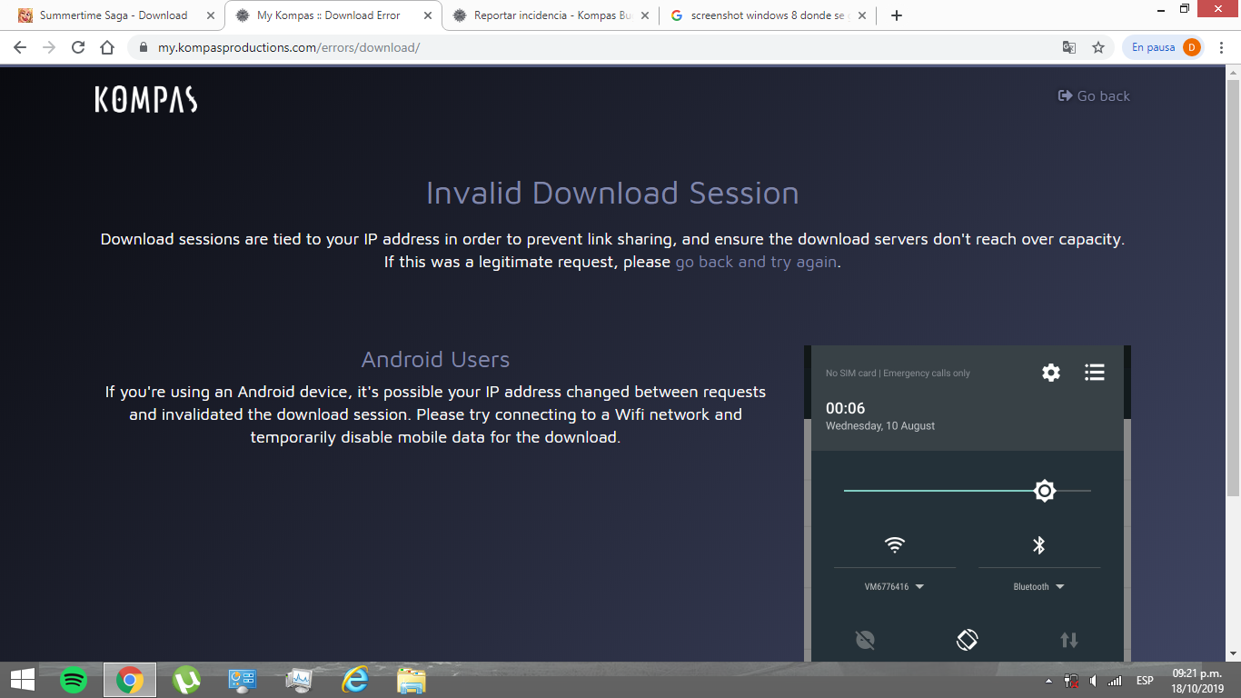Open uTorrent from the taskbar
Viewport: 1241px width, 698px height.
click(x=186, y=680)
